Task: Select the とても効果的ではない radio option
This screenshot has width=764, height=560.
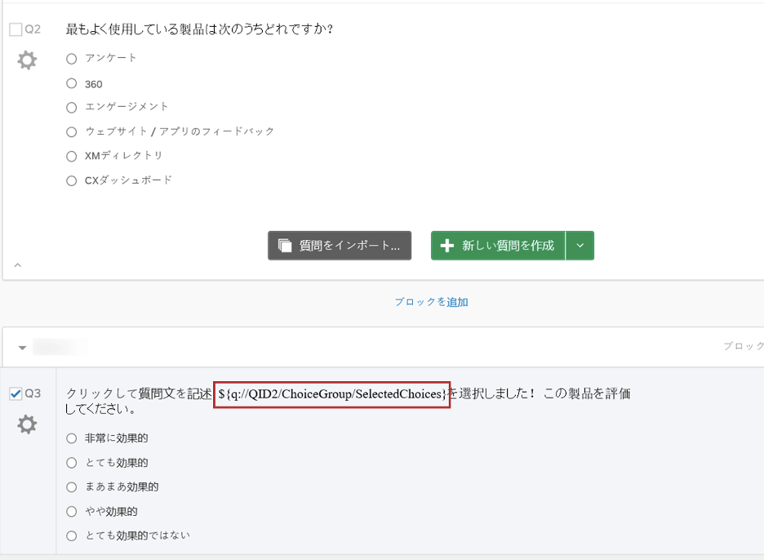Action: 72,536
